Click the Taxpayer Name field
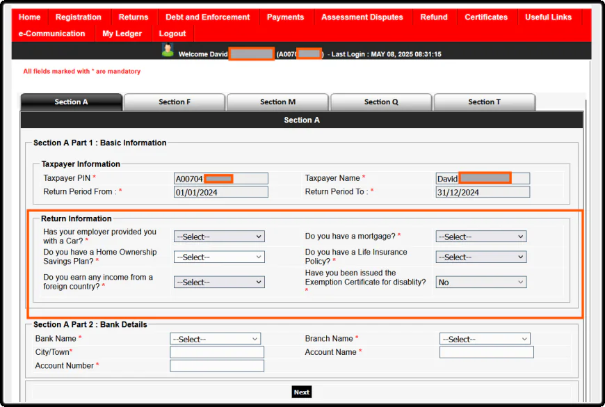The width and height of the screenshot is (605, 407). (483, 178)
